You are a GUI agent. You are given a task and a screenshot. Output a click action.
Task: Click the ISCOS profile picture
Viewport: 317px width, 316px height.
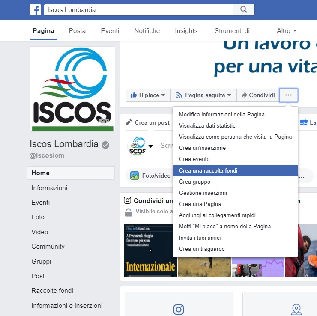point(72,89)
